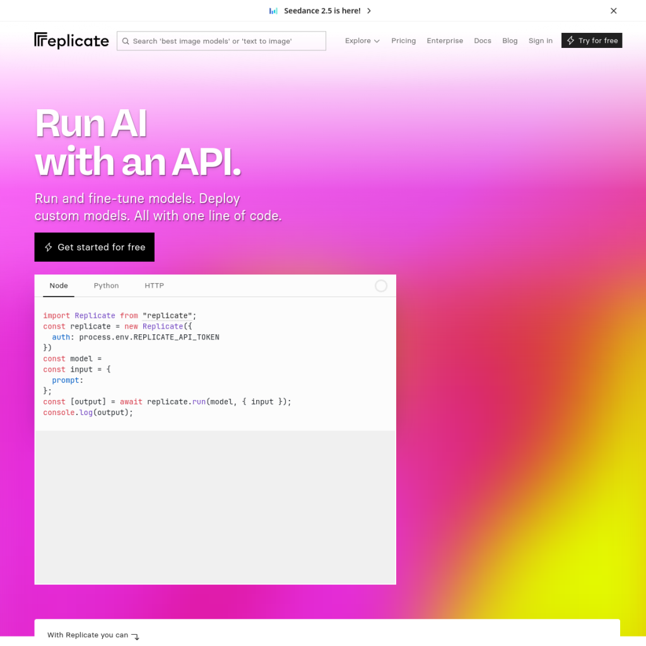The width and height of the screenshot is (646, 646).
Task: Expand the Explore menu
Action: coord(362,41)
